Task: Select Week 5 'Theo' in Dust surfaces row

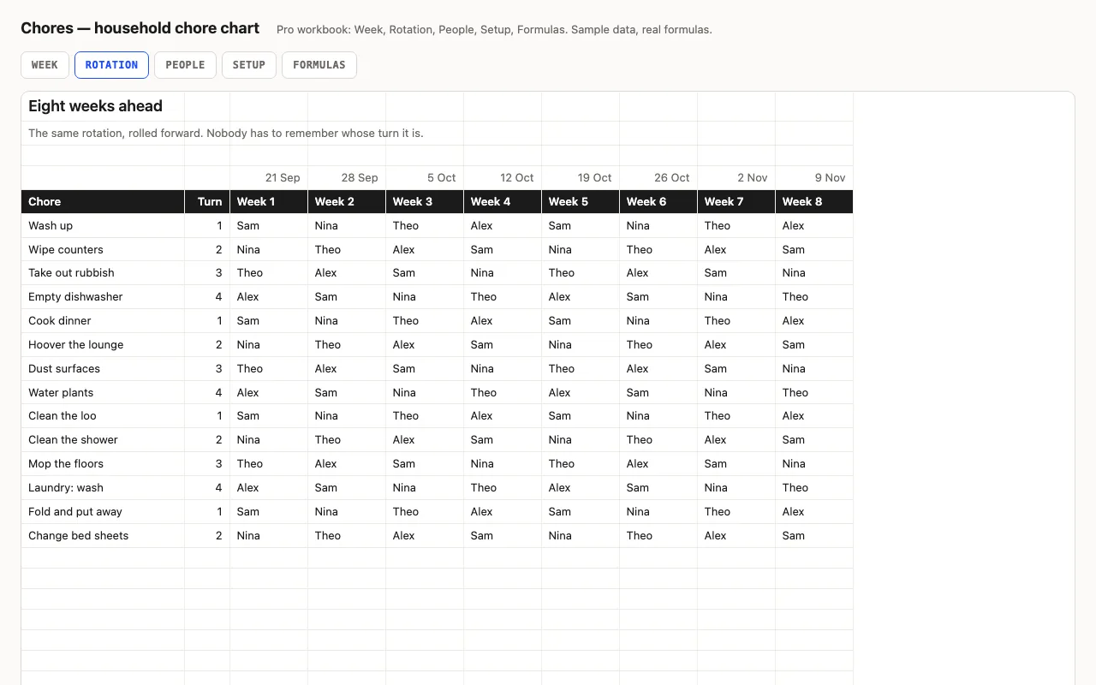Action: [581, 369]
